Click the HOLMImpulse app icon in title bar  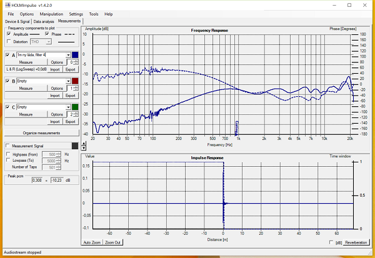click(7, 5)
